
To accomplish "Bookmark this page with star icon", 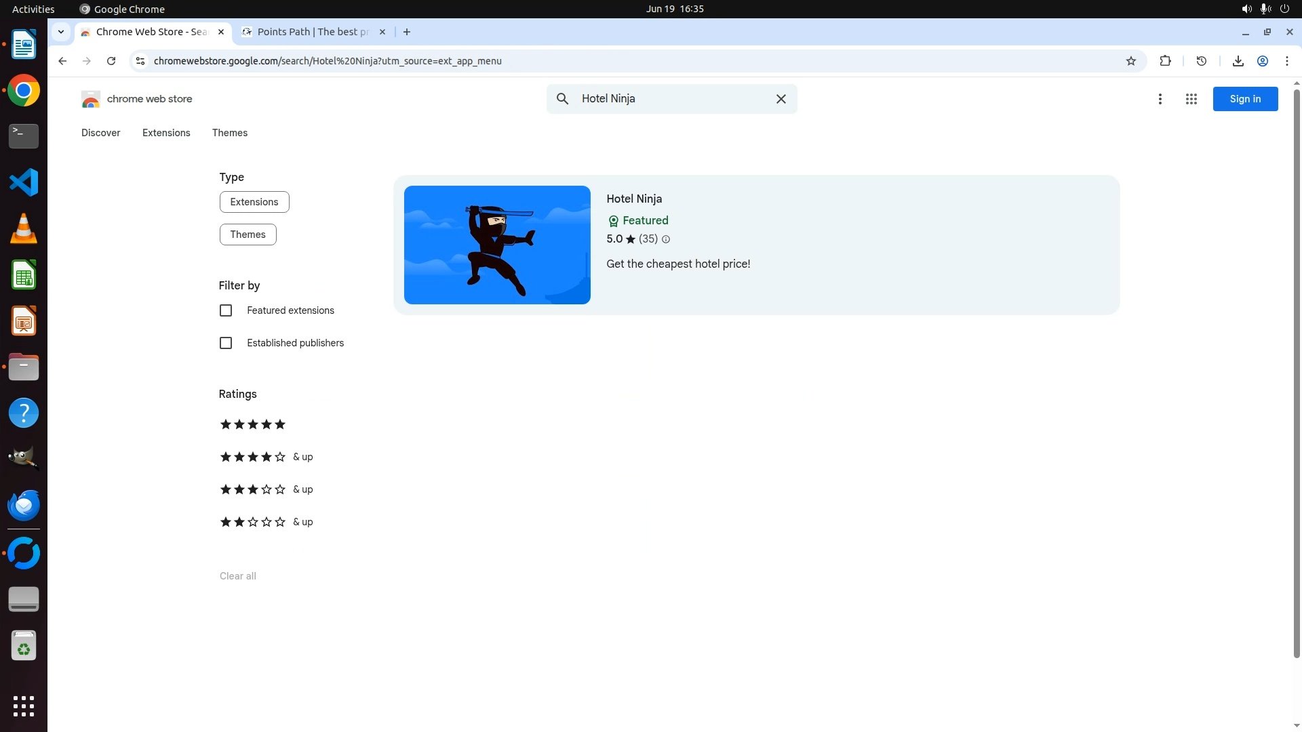I will (x=1130, y=61).
